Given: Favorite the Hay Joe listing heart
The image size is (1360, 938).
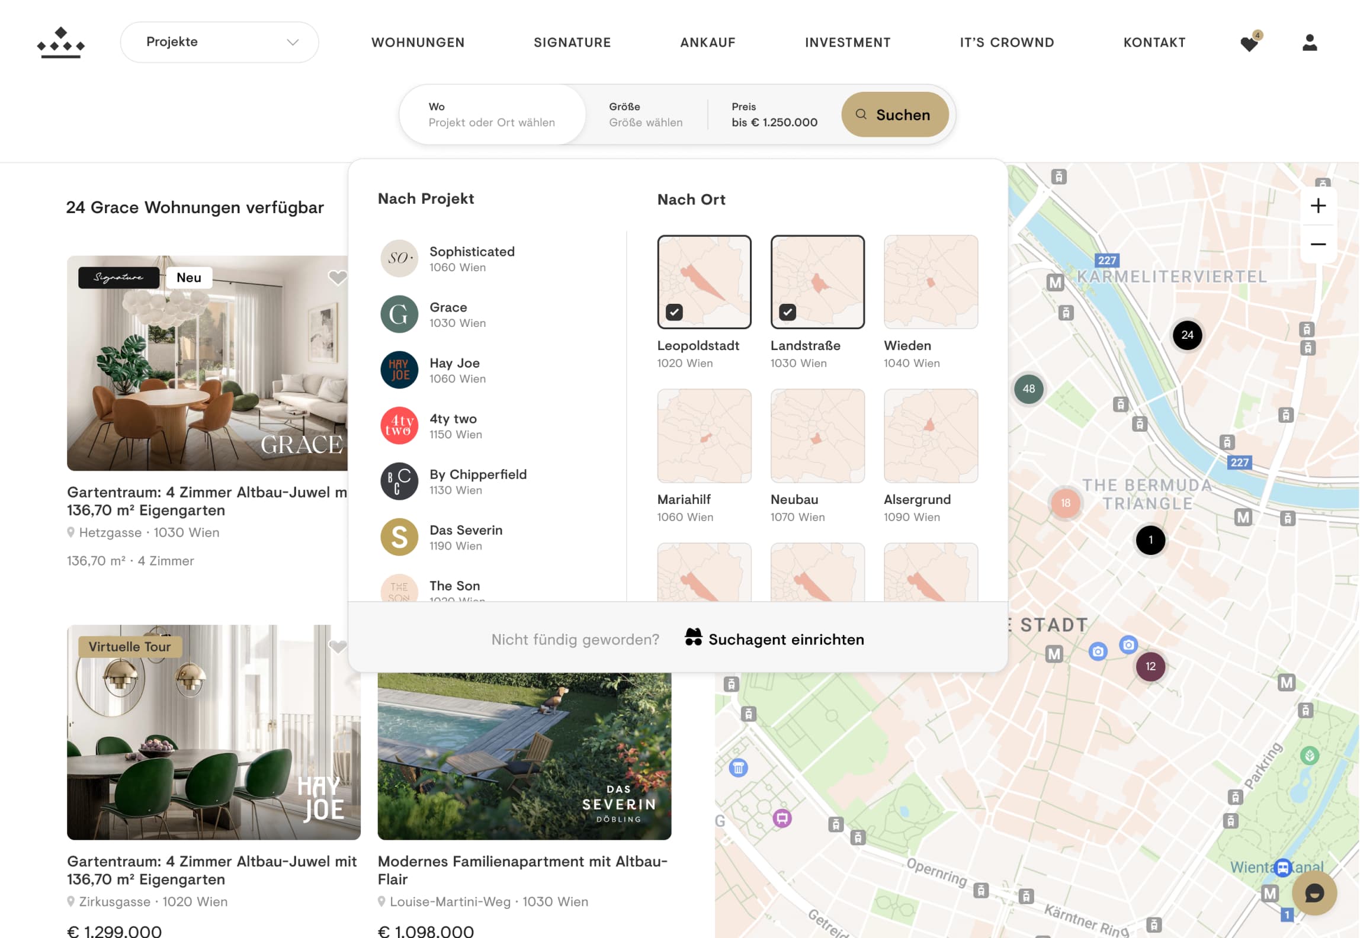Looking at the screenshot, I should pos(338,647).
